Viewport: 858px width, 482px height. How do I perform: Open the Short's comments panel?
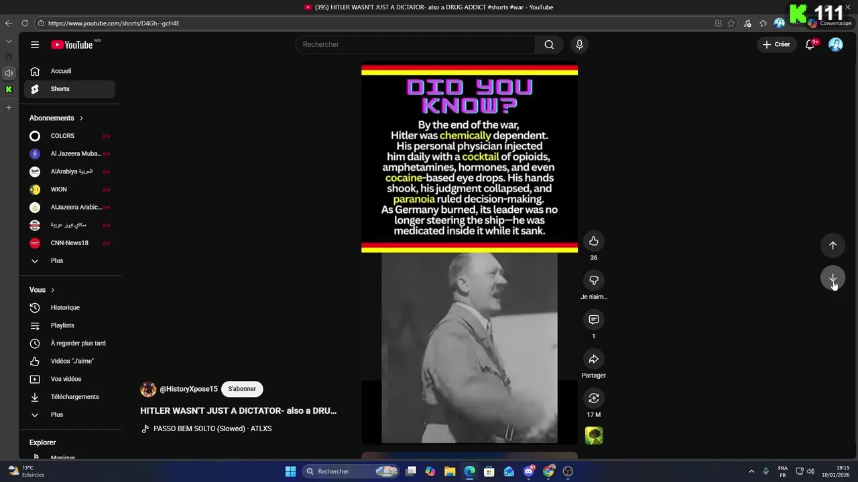point(593,320)
